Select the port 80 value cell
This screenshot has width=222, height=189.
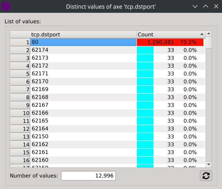(83, 42)
